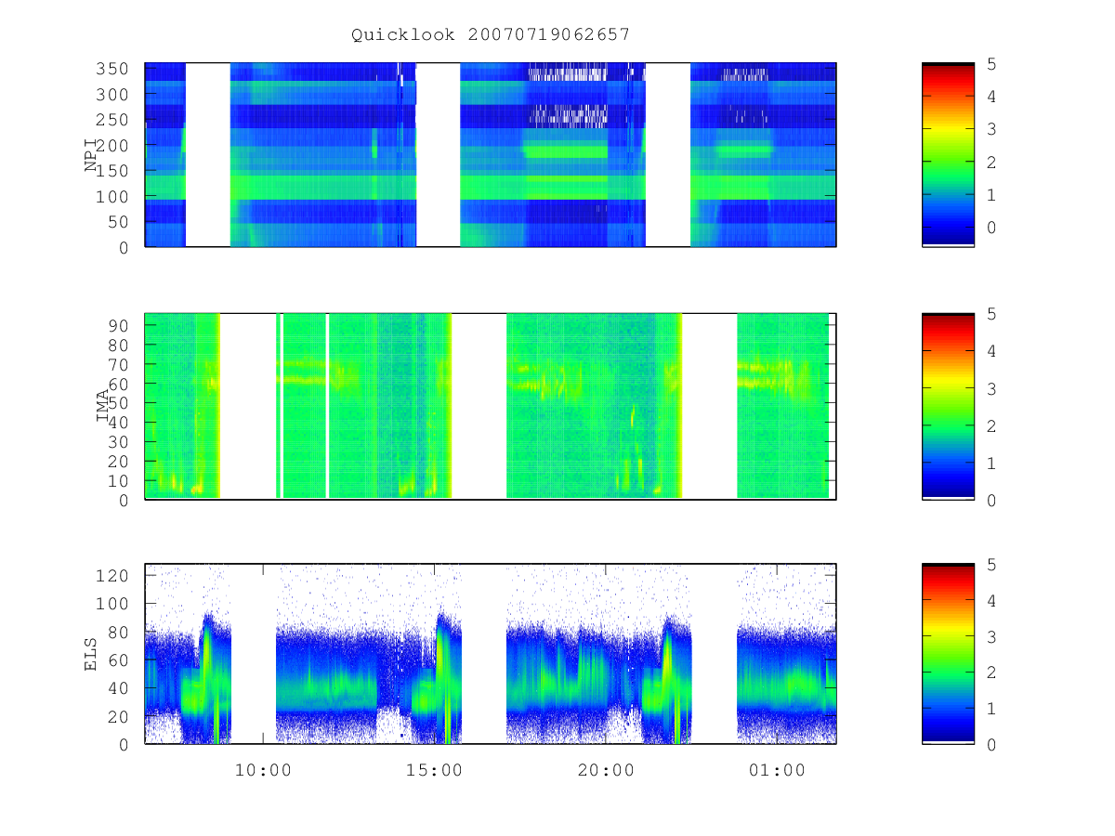Viewport: 1115px width, 836px height.
Task: Click the last white data gap in ELS panel
Action: (x=715, y=654)
